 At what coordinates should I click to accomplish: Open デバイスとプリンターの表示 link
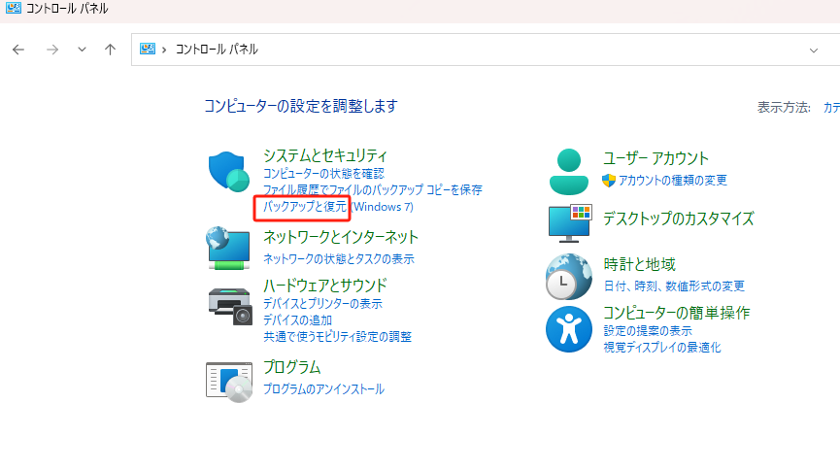pos(322,303)
